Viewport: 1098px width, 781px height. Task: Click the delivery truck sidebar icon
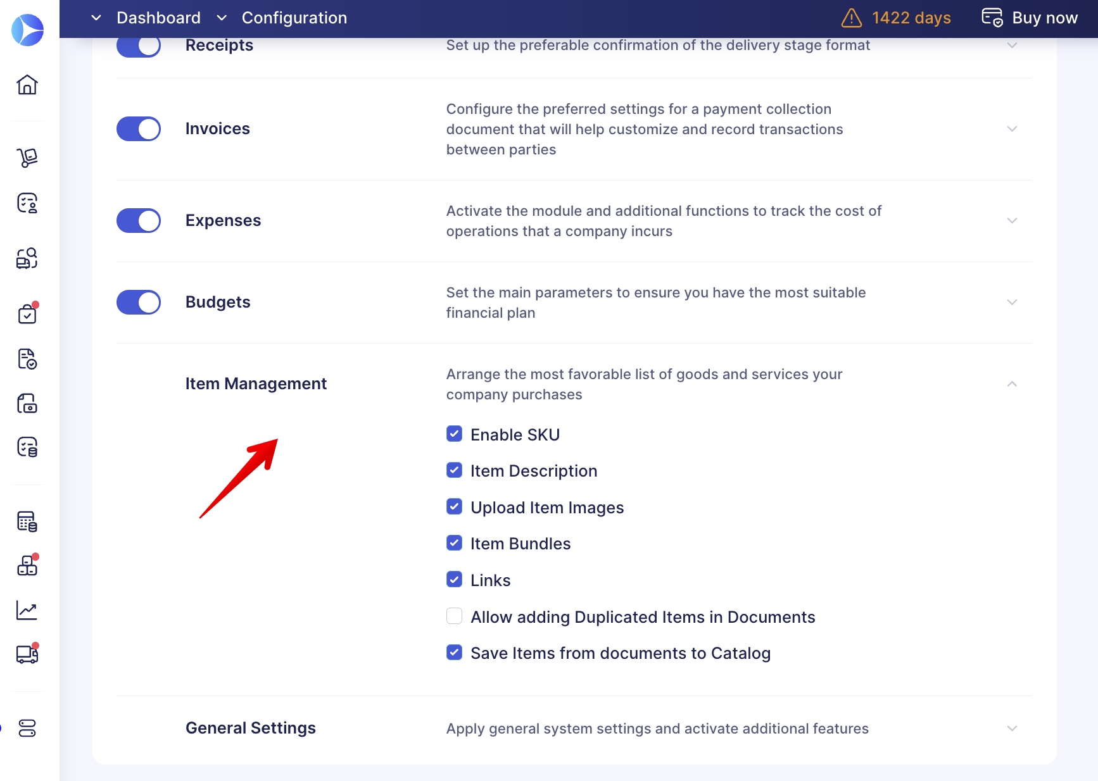[27, 654]
